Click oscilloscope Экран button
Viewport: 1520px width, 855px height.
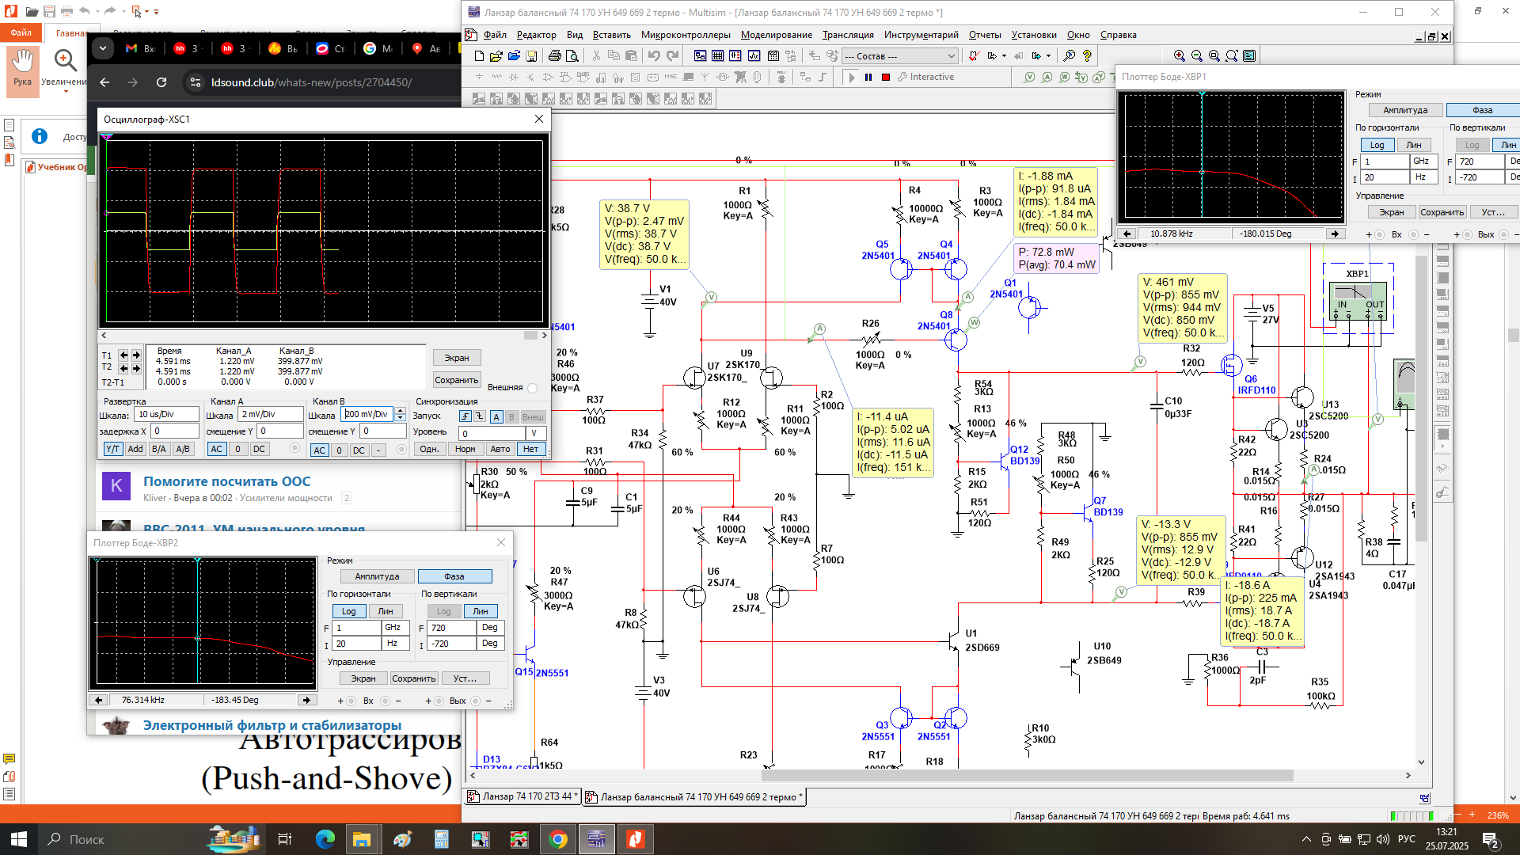[x=457, y=358]
